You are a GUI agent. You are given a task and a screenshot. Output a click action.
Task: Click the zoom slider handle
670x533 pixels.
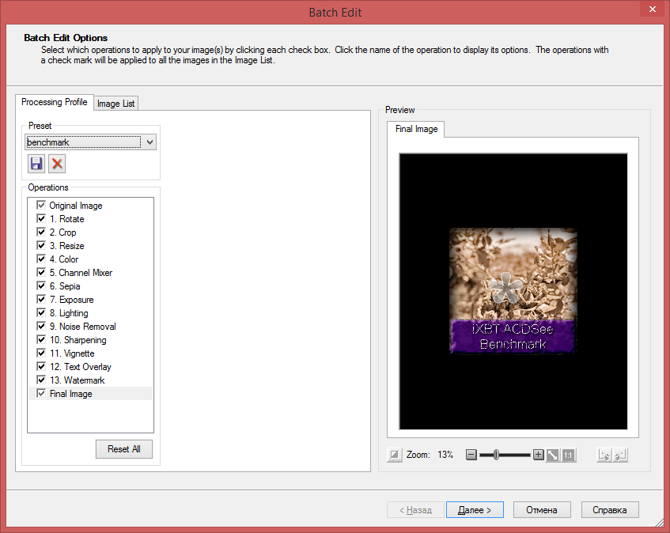pos(496,455)
